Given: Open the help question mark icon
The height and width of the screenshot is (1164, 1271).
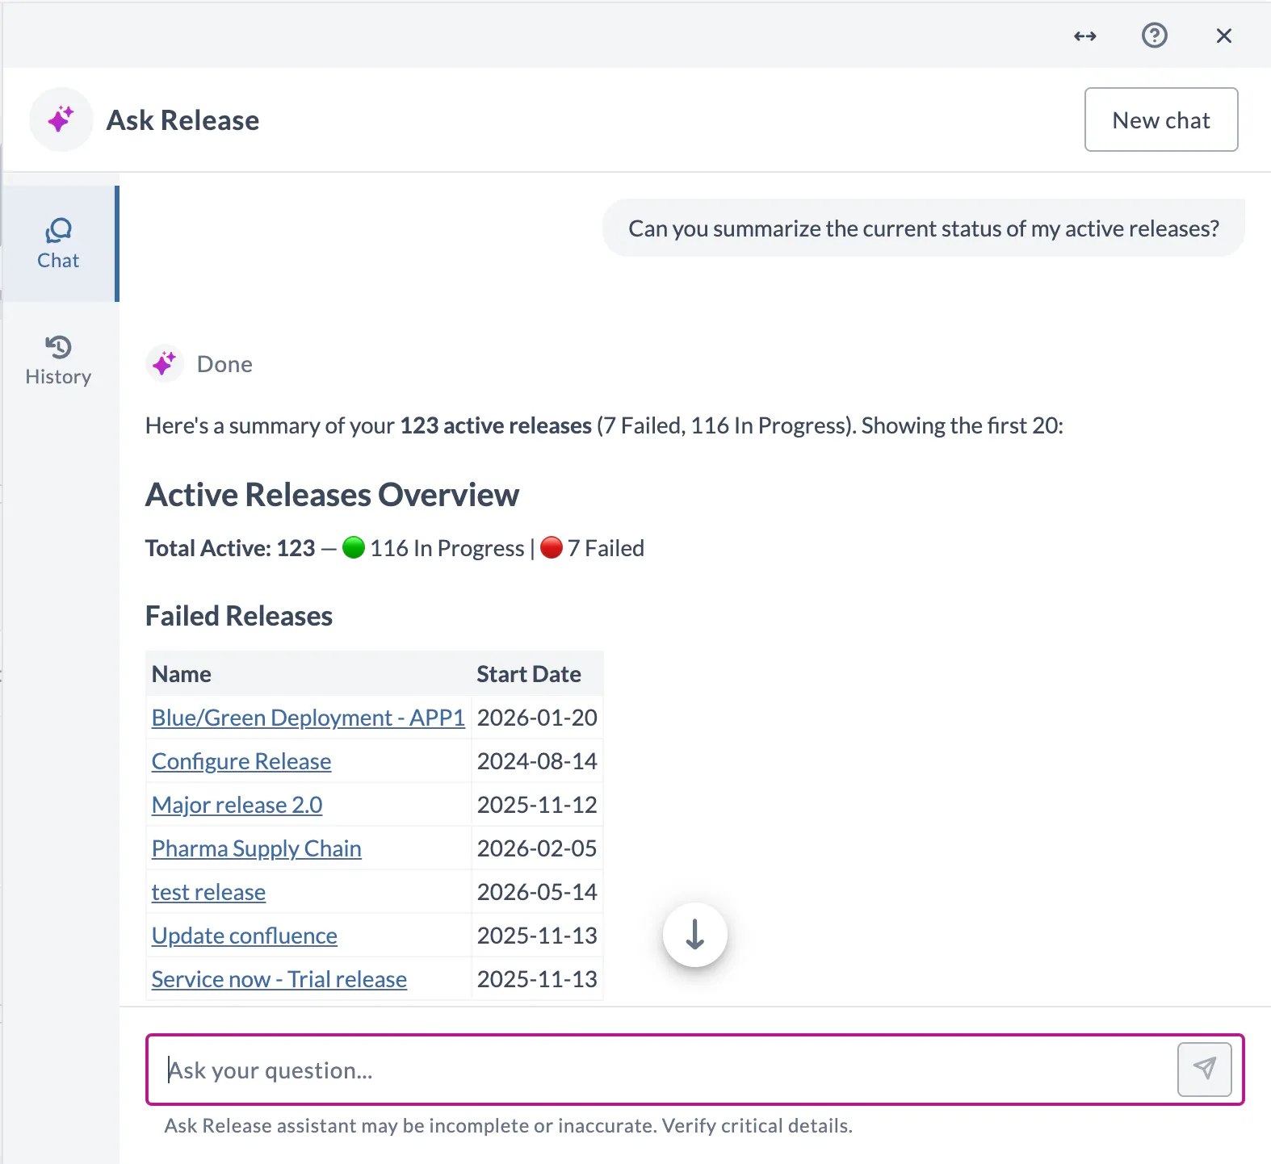Looking at the screenshot, I should point(1155,36).
